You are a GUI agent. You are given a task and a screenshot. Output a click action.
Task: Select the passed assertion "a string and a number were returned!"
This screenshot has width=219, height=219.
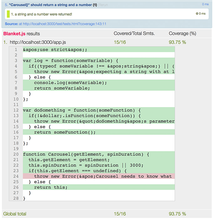(42, 14)
